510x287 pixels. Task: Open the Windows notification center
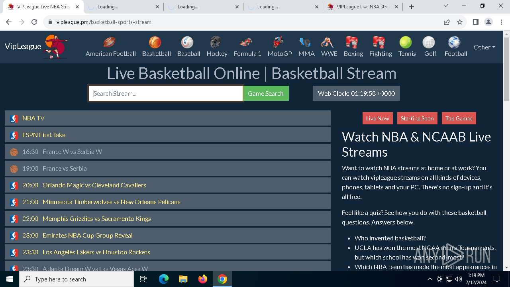497,279
